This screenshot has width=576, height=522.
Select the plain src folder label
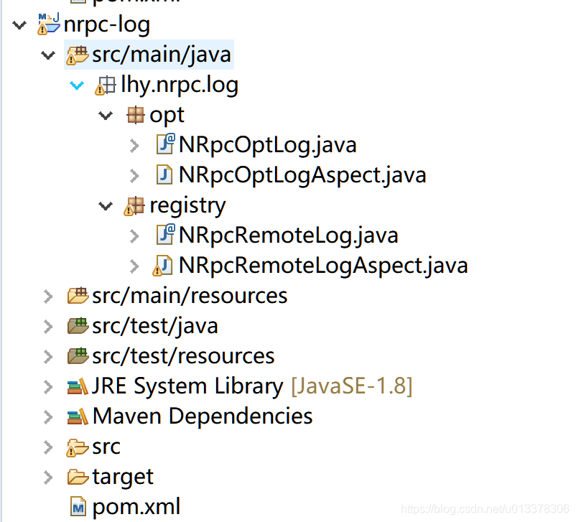106,447
